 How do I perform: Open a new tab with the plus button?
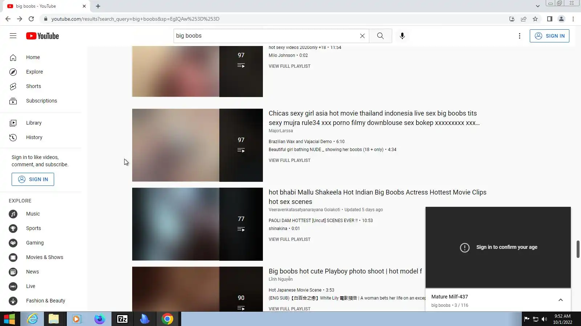click(98, 6)
